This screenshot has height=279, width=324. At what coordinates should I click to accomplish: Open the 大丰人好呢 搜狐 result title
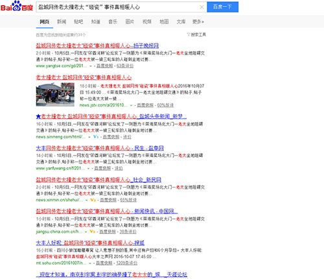tap(90, 243)
